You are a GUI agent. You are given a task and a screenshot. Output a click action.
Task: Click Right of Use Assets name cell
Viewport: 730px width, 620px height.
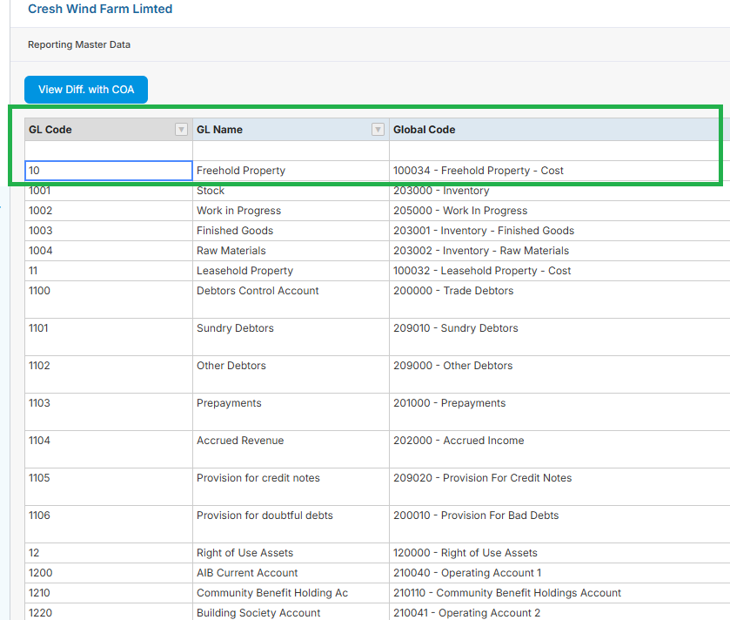click(x=291, y=553)
